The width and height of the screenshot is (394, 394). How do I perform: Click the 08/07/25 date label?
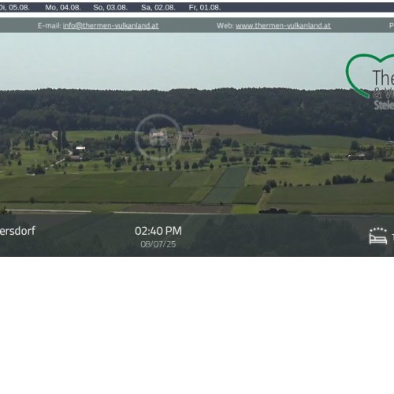tap(158, 244)
